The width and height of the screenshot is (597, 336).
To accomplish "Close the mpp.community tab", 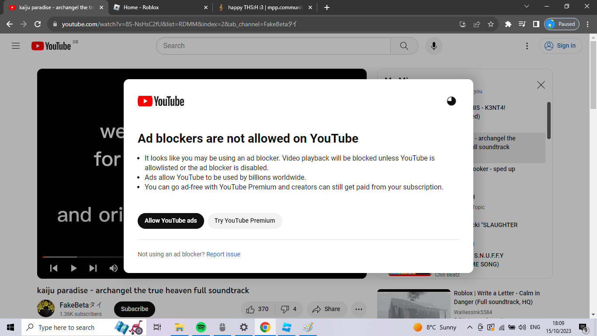I will [x=310, y=7].
